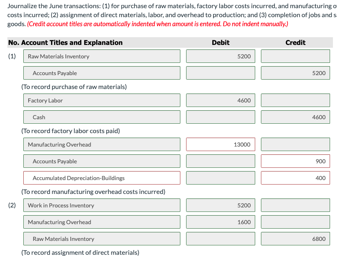Click the Raw Materials Inventory field crediting 6800

[x=102, y=238]
